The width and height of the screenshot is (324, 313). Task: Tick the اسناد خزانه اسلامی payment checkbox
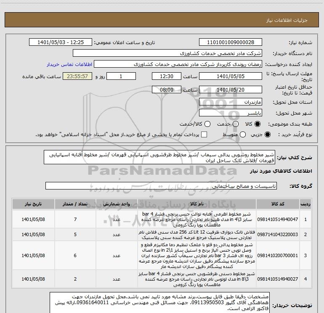coord(204,134)
